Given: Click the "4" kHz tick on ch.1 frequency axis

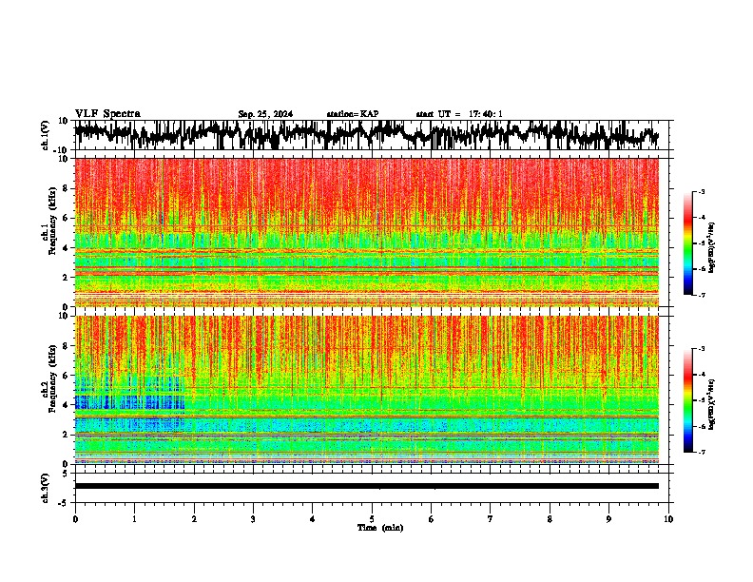Looking at the screenshot, I should [x=66, y=248].
